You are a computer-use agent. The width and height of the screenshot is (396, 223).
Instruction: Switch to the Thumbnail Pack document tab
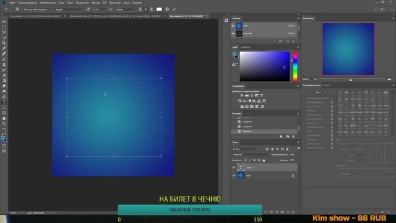click(116, 16)
